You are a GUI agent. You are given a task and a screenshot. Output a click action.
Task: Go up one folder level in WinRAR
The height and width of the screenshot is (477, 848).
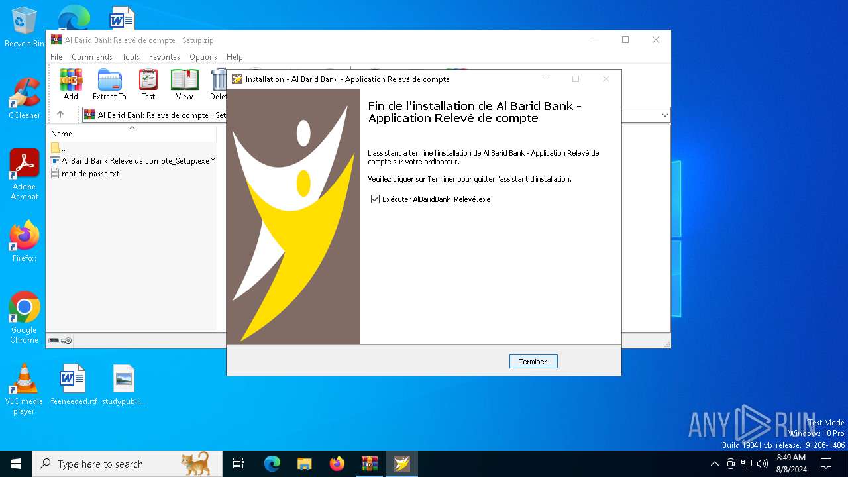[x=60, y=115]
